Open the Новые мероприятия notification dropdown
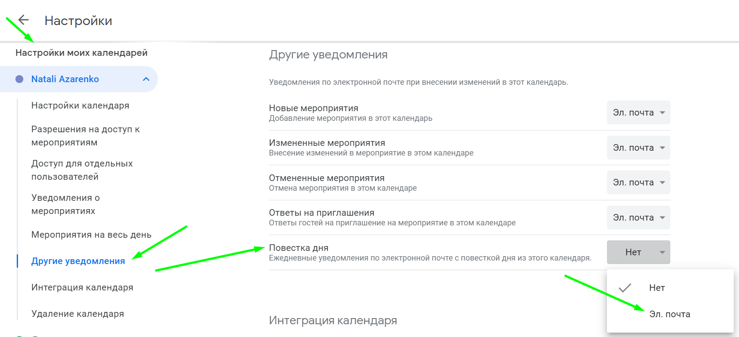Screen dimensions: 739x337 [638, 112]
